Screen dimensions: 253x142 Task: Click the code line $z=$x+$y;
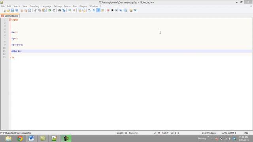point(17,45)
